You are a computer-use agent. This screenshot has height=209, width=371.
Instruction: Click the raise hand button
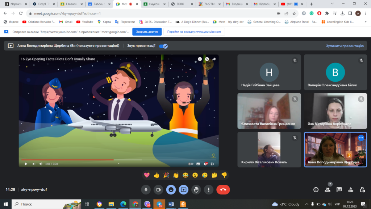click(x=196, y=189)
